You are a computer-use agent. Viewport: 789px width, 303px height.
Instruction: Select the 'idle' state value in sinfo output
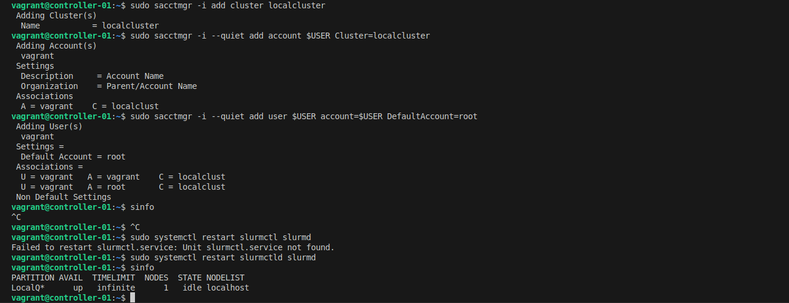(192, 288)
